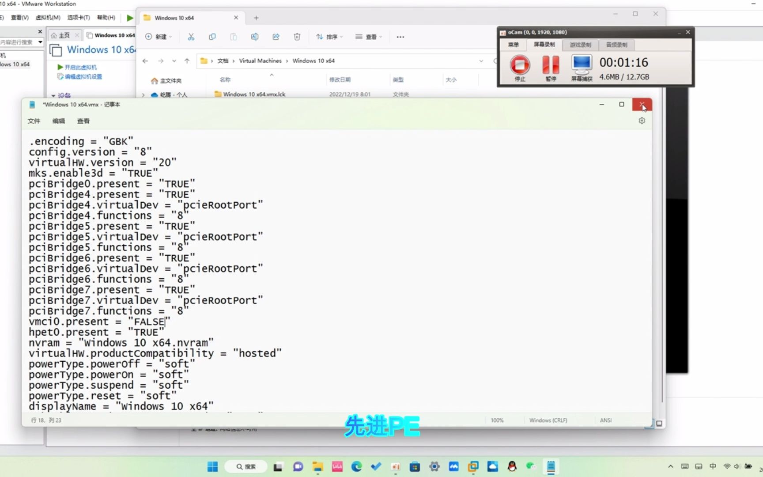The image size is (763, 477).
Task: Click the share icon in Explorer toolbar
Action: [x=276, y=37]
